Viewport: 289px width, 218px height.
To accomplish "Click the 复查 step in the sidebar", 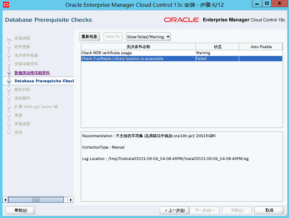I will [x=18, y=115].
